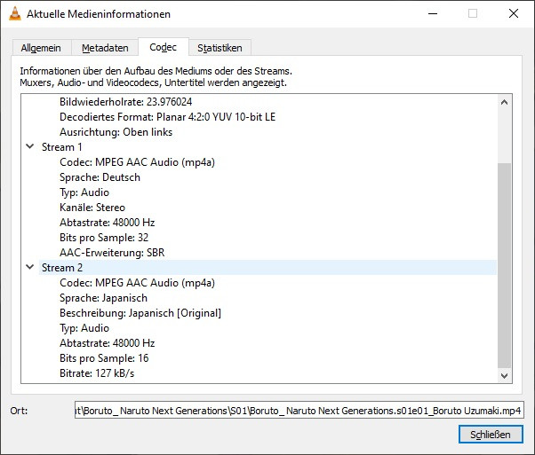
Task: Collapse the Stream 1 tree node
Action: pos(29,147)
